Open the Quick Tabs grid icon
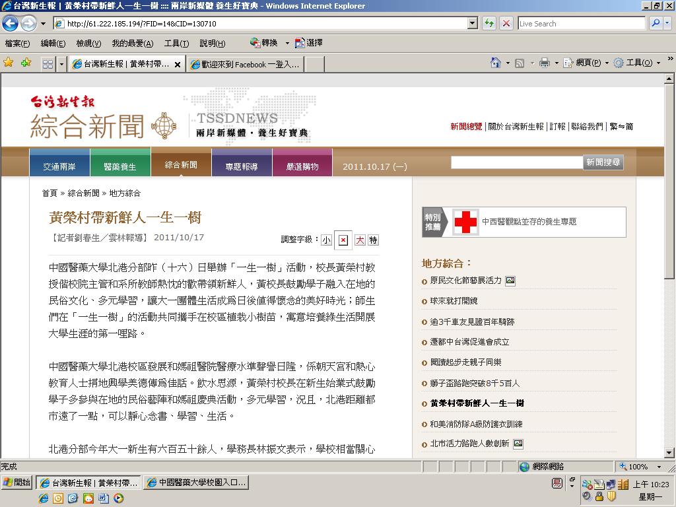Viewport: 676px width, 507px height. pyautogui.click(x=48, y=64)
